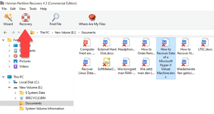Select Computer friert ein file

pos(87,46)
